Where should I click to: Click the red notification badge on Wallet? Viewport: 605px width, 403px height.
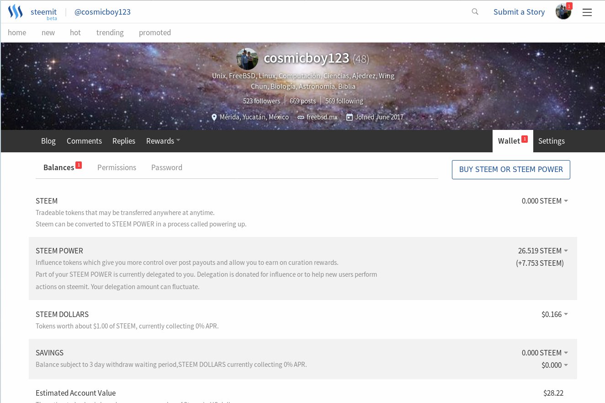click(x=525, y=139)
